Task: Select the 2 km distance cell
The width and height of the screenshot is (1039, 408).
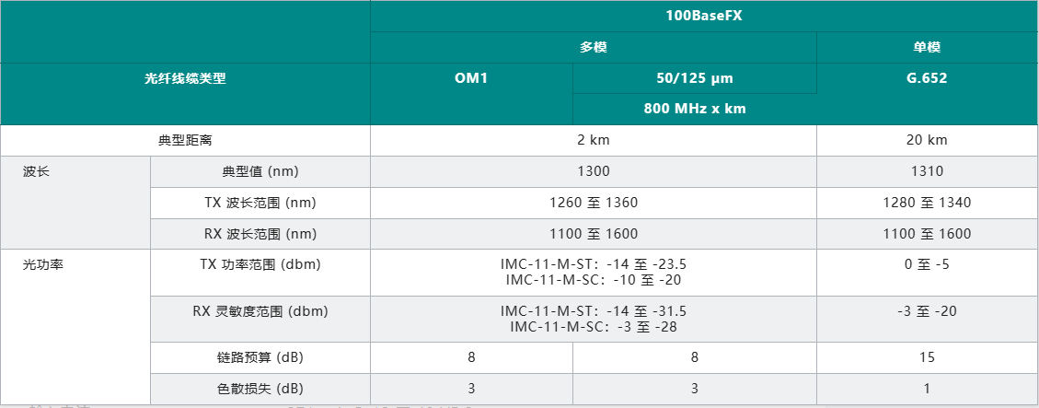Action: tap(593, 140)
